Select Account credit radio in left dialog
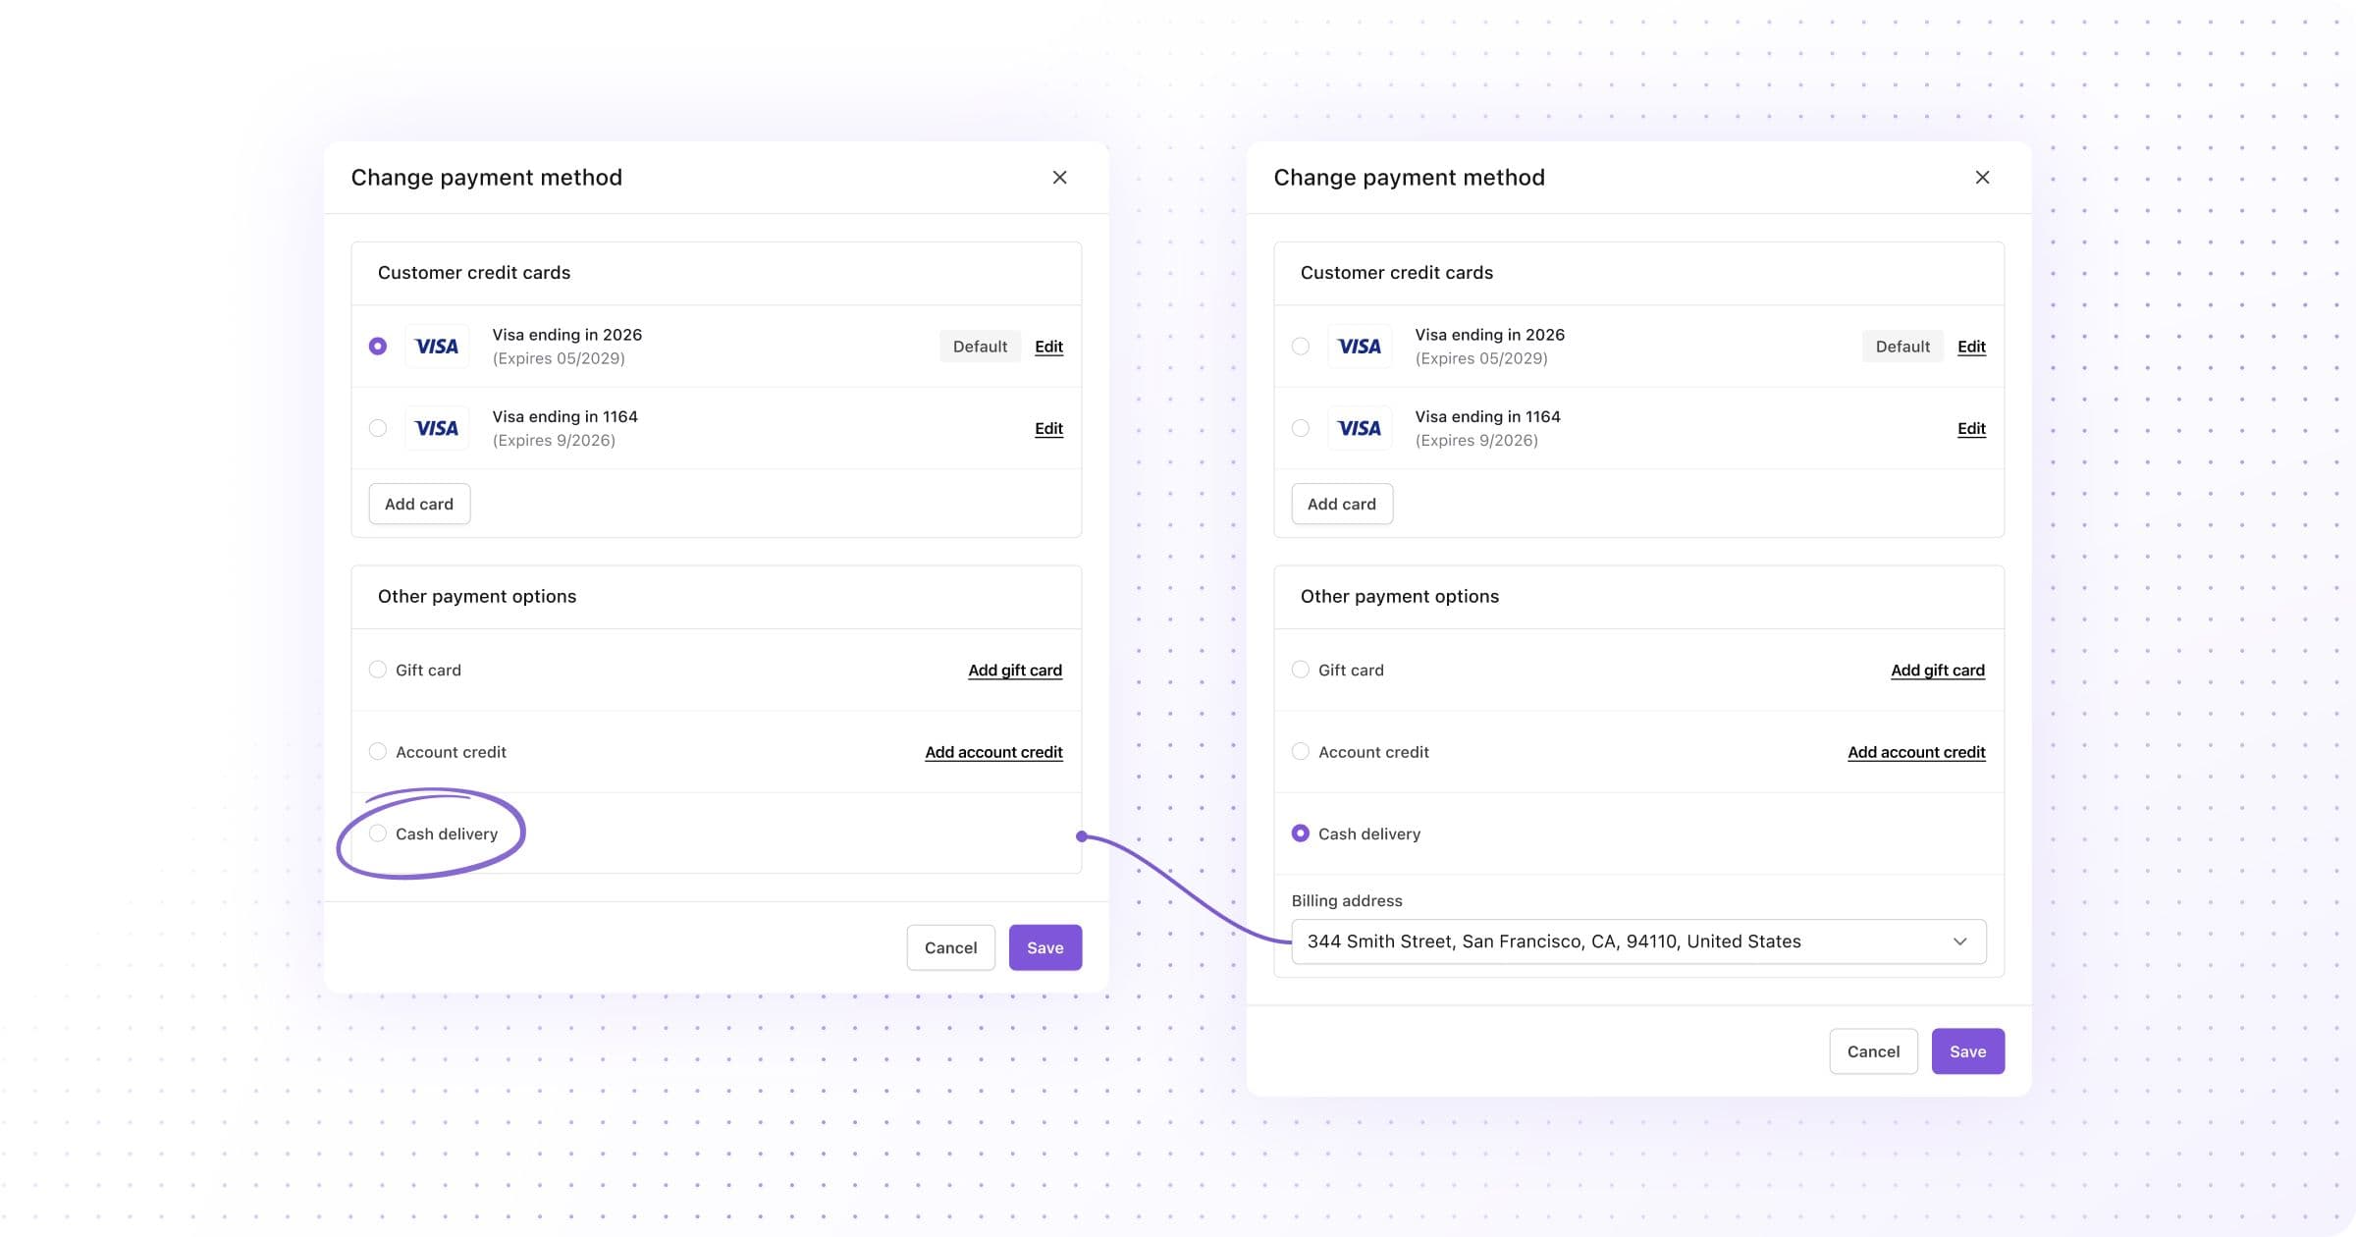2356x1237 pixels. [378, 752]
